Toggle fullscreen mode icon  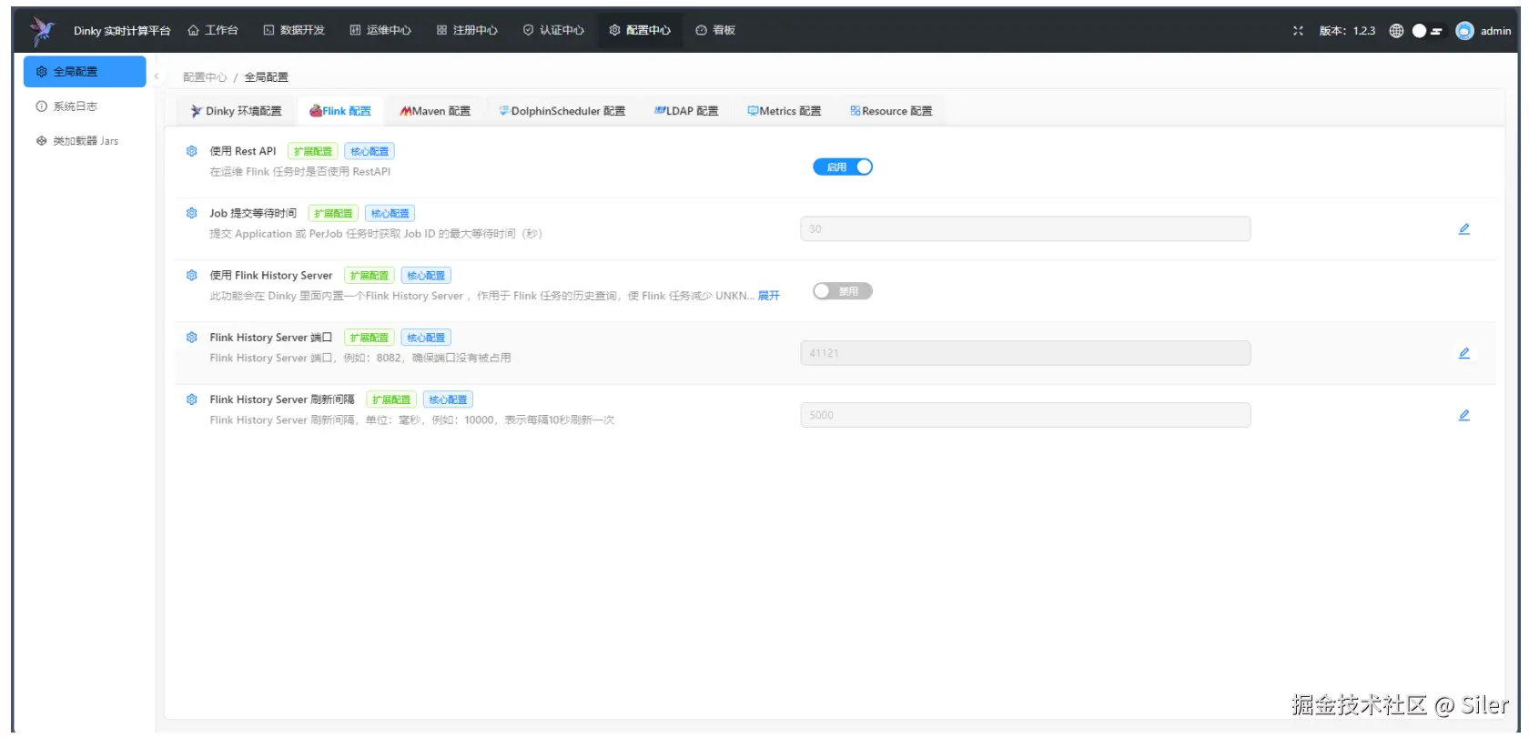[1298, 31]
